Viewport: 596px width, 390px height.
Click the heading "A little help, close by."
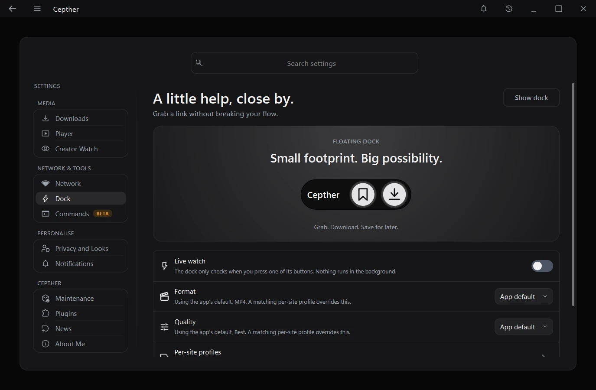(223, 99)
